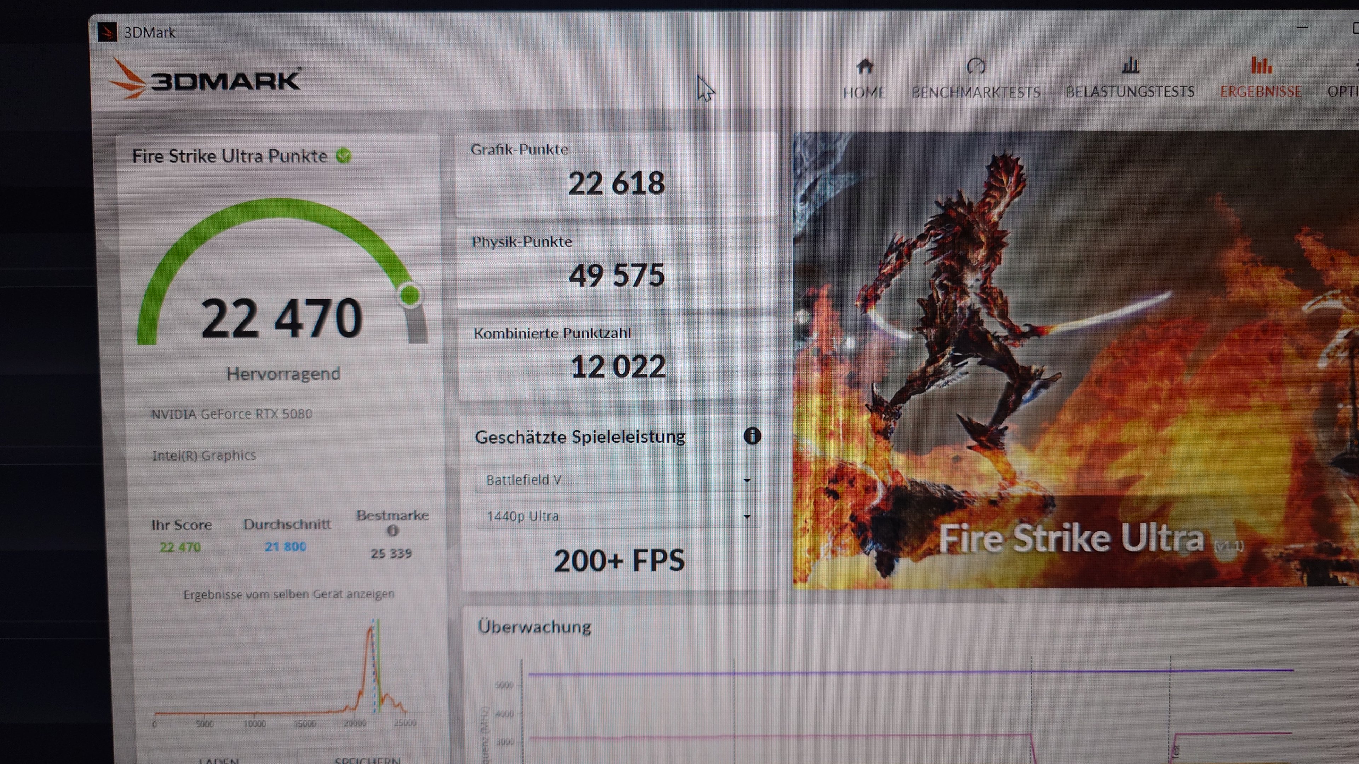Click the 200+ FPS estimate
Viewport: 1359px width, 764px height.
(x=619, y=561)
